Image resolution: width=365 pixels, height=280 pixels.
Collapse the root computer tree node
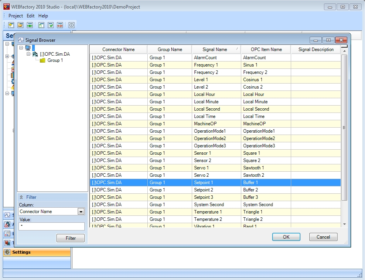[x=21, y=48]
